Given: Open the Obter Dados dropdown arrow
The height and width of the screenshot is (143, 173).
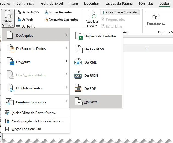Looking at the screenshot, I should 12,26.
